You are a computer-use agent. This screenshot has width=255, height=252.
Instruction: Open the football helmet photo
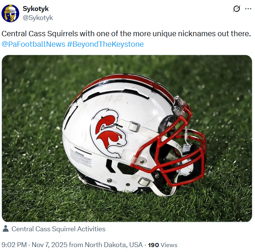point(127,138)
